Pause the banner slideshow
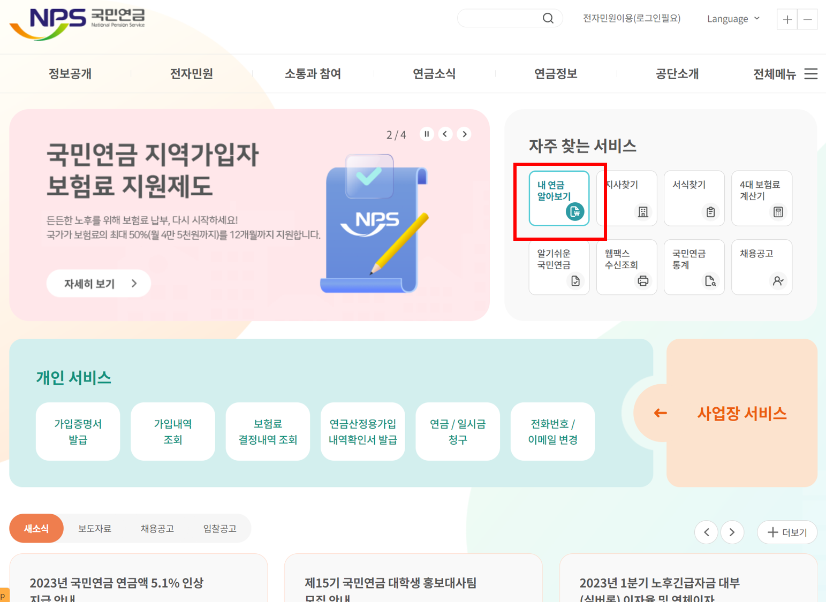826x602 pixels. [x=427, y=134]
